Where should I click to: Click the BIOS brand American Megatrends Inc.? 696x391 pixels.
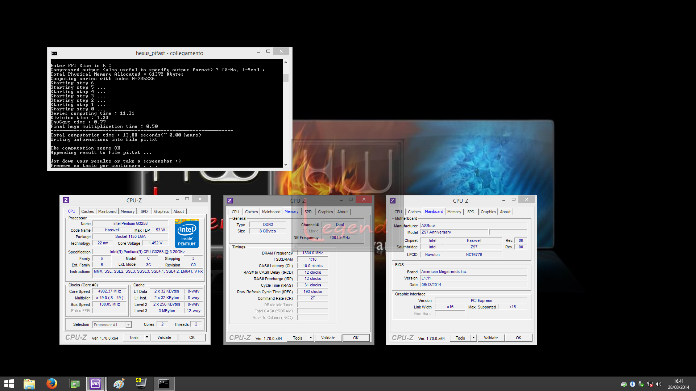click(474, 272)
